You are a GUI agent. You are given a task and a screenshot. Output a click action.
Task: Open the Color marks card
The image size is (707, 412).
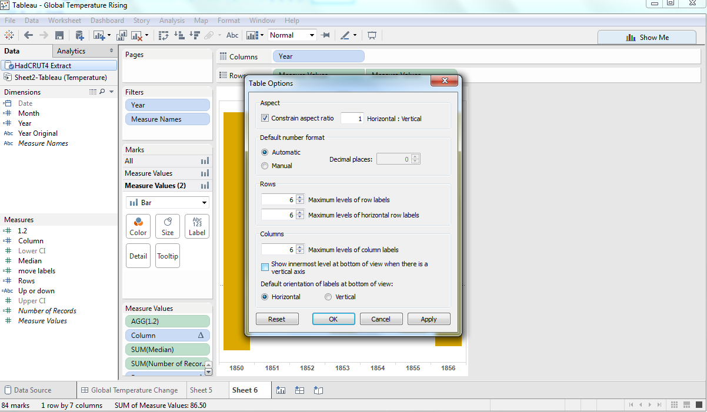pos(138,226)
